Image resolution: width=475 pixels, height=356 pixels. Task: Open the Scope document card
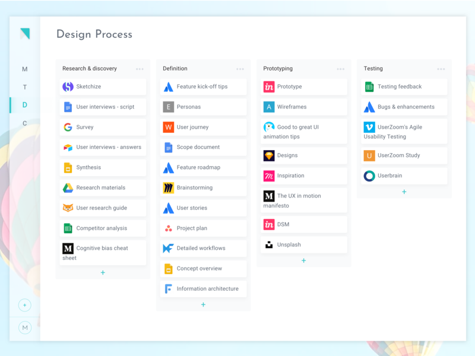203,147
